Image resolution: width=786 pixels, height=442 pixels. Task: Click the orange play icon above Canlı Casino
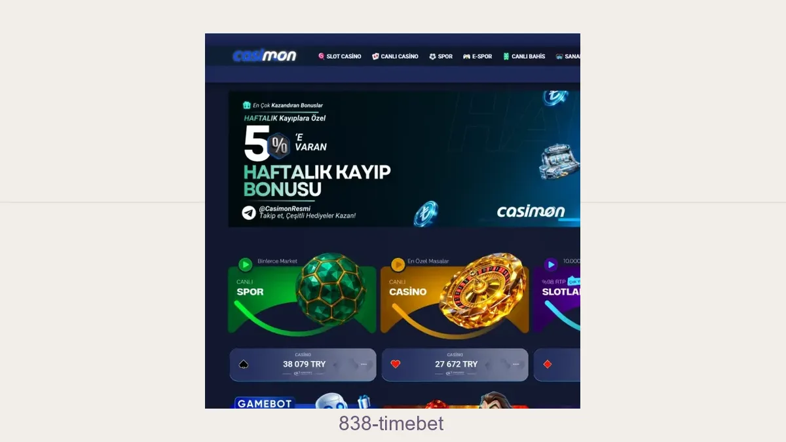pyautogui.click(x=398, y=265)
